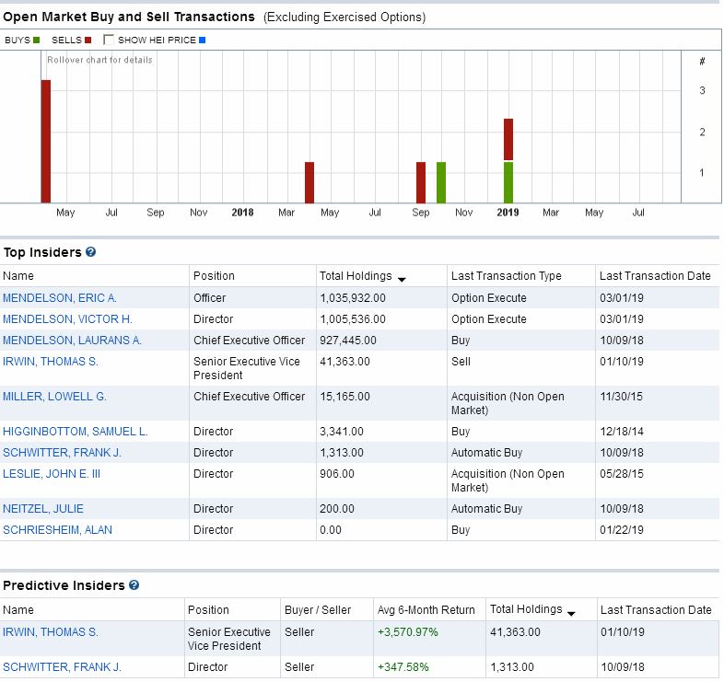The image size is (724, 682).
Task: Open MENDELSON, ERIC A. insider profile
Action: (x=60, y=298)
